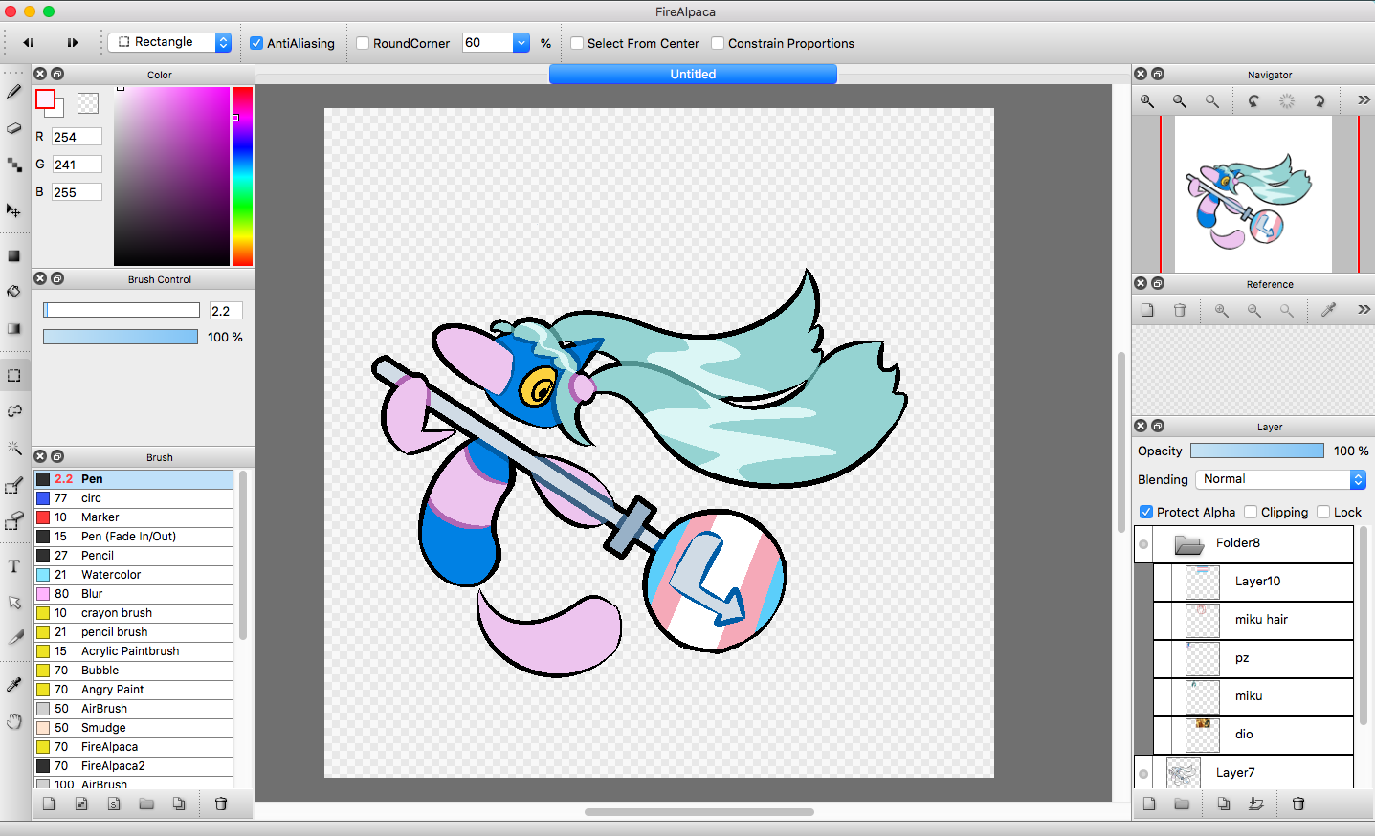This screenshot has width=1375, height=836.
Task: Zoom in using the Navigator panel
Action: [x=1147, y=100]
